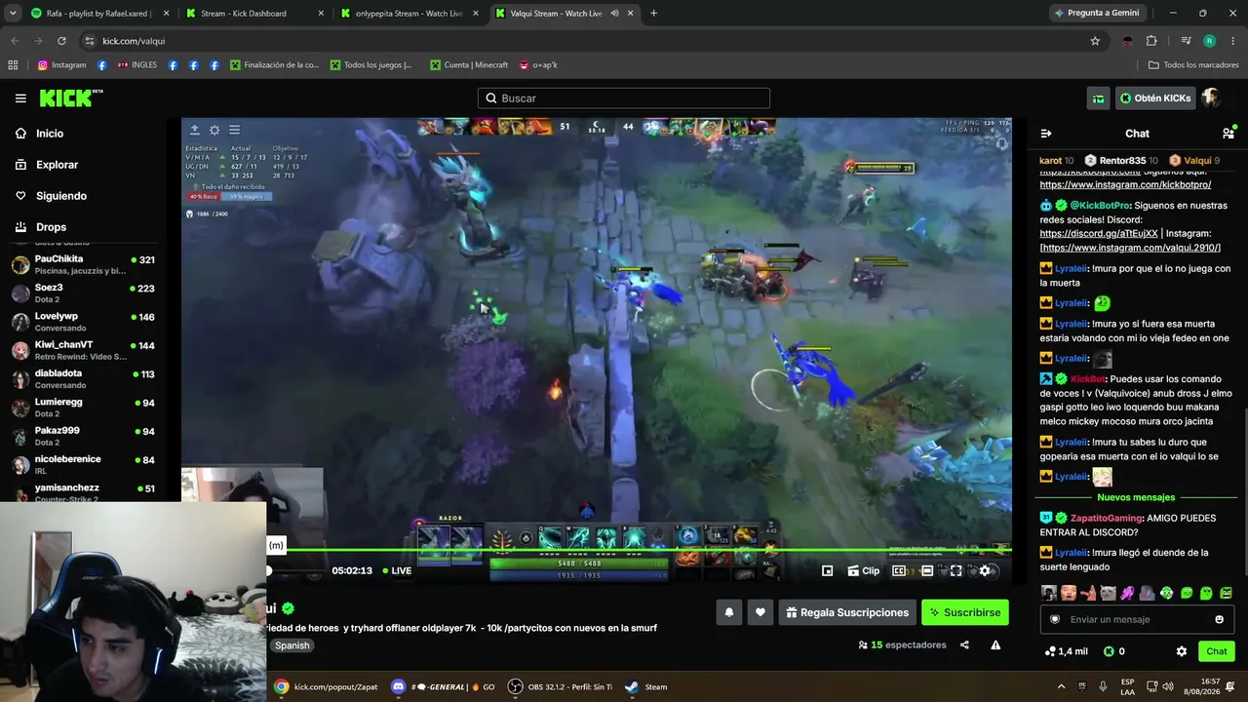Bookmark this page with the star icon

point(1095,41)
